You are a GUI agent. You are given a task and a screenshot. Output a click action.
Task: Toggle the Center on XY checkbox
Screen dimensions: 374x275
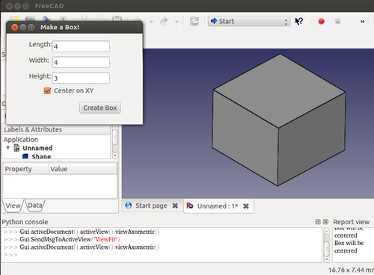(47, 90)
